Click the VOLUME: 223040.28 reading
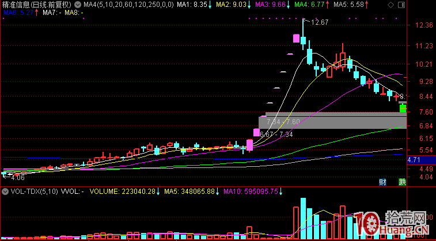436x241 pixels. [122, 192]
